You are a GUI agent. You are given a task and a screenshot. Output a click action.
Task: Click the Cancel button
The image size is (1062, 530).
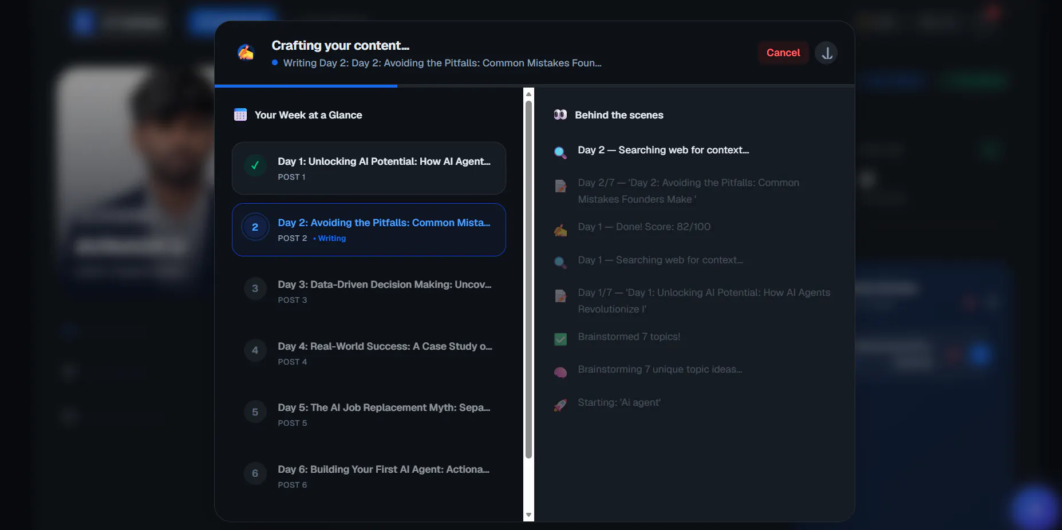point(783,53)
